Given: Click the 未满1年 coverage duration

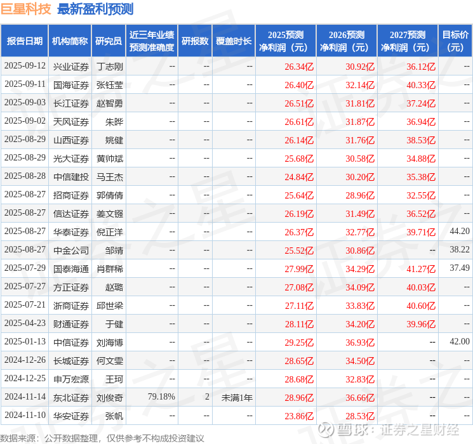Looking at the screenshot, I should 237,398.
